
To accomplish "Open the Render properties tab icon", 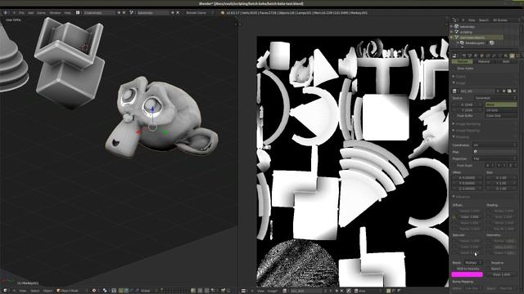I will coord(464,56).
